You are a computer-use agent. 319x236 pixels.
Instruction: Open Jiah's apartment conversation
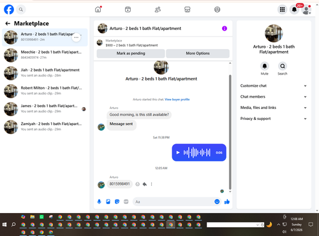(x=45, y=73)
